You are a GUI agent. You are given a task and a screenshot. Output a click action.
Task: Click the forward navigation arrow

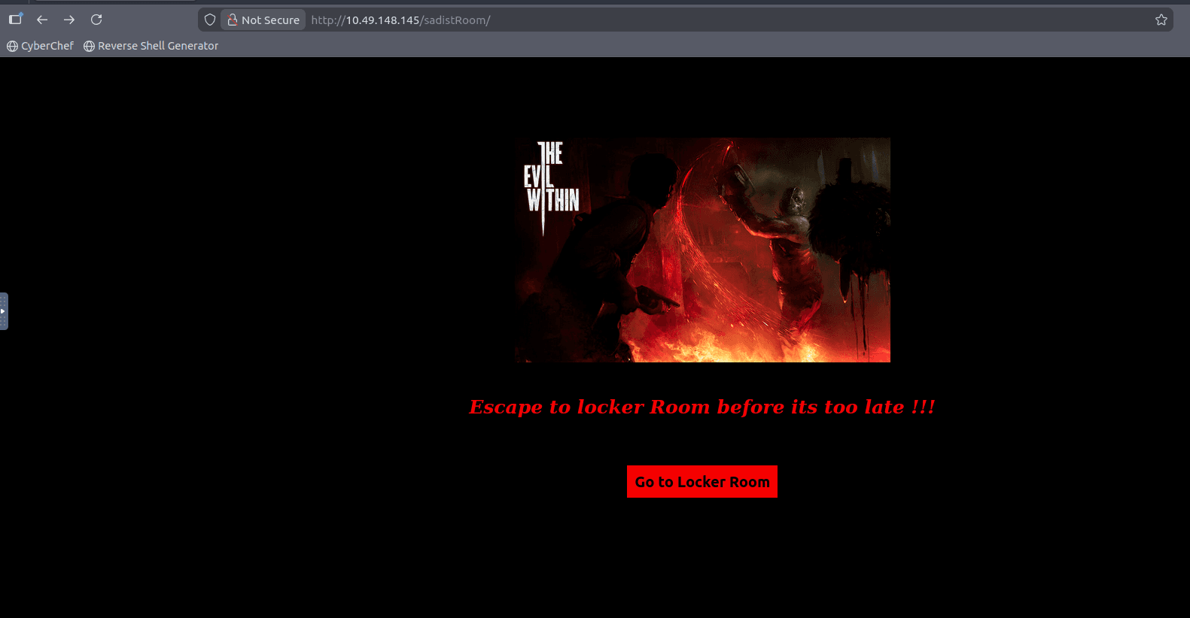click(69, 20)
